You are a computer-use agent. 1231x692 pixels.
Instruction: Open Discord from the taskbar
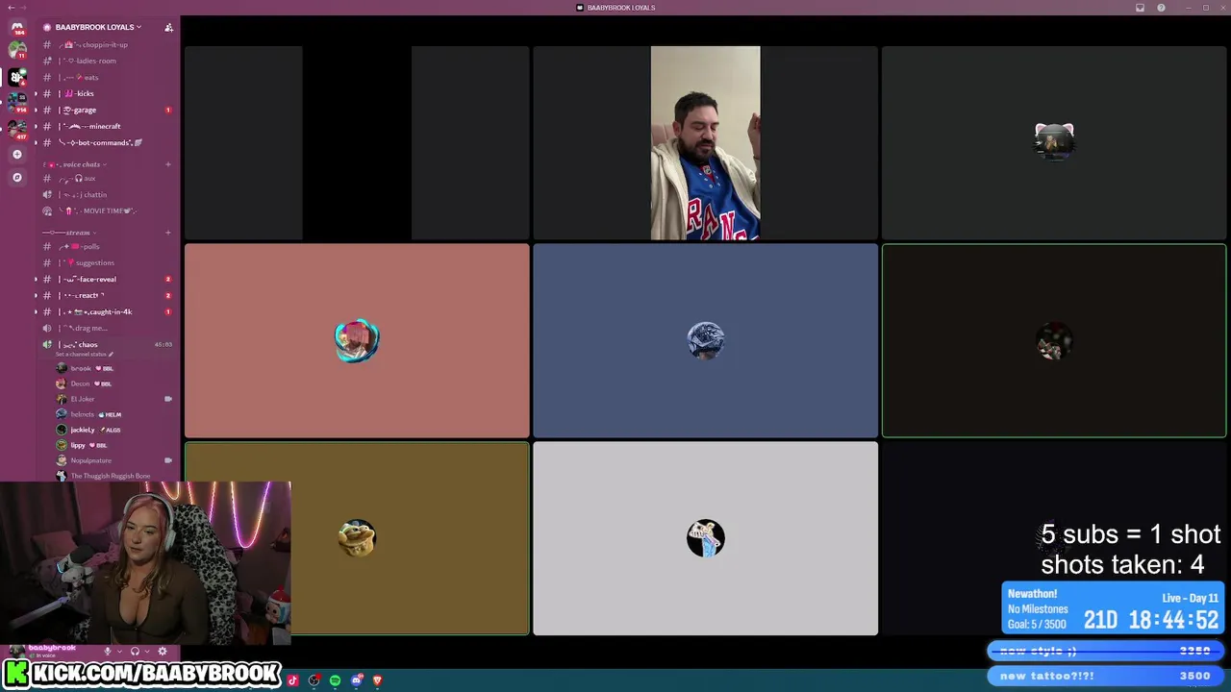tap(356, 680)
